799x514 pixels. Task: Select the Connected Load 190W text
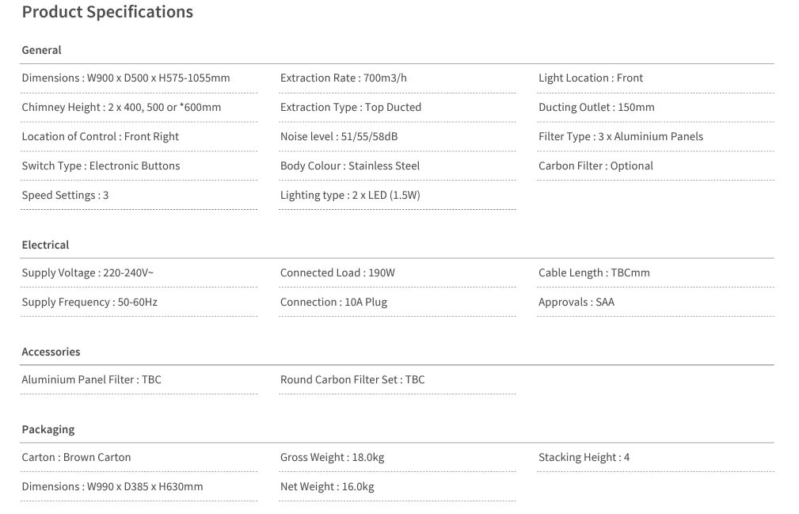(x=337, y=272)
